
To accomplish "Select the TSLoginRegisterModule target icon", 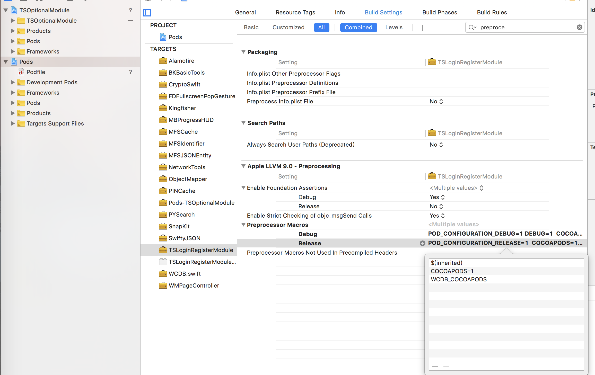I will pyautogui.click(x=163, y=250).
